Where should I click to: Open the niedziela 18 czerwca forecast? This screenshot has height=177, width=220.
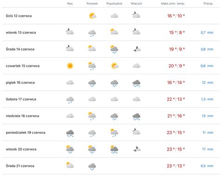tap(111, 116)
